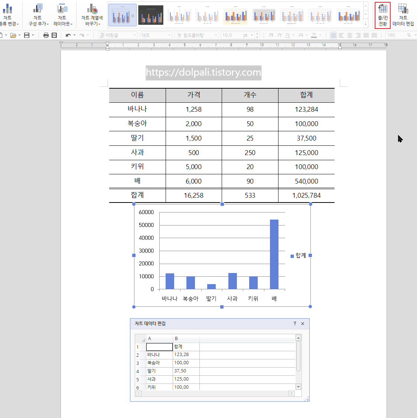
Task: Click the open folder icon
Action: click(13, 35)
